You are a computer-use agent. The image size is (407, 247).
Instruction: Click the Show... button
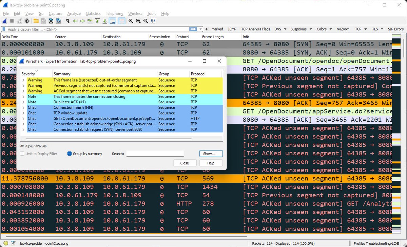pos(211,154)
